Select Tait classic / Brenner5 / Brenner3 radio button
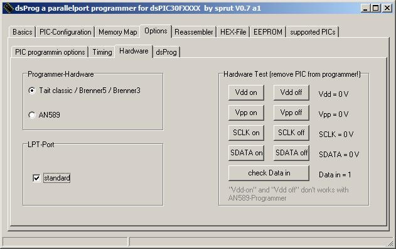The image size is (396, 249). [x=32, y=91]
